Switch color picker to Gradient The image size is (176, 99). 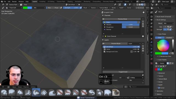coord(169,38)
